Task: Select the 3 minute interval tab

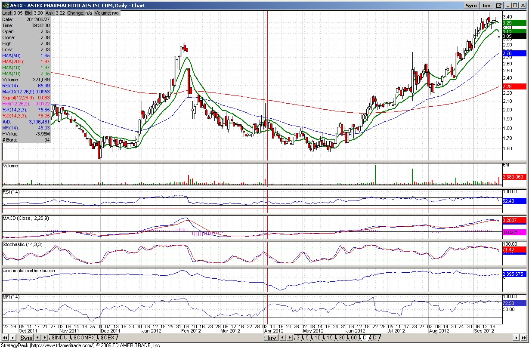Action: [x=298, y=338]
